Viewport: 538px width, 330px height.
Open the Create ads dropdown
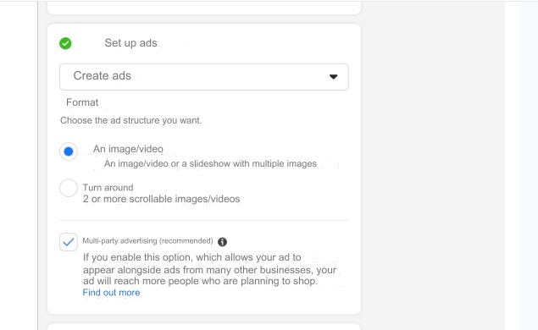[204, 77]
